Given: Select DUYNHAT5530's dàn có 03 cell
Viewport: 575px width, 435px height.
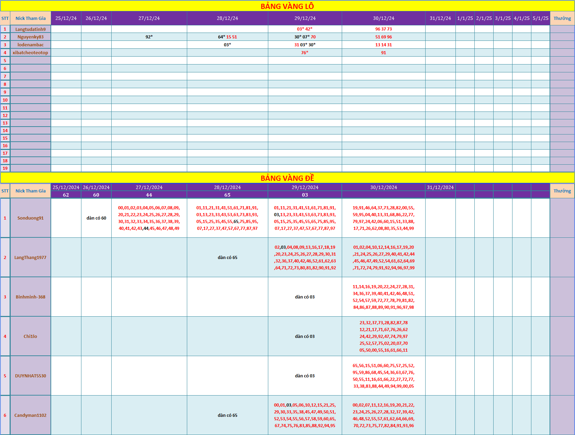Looking at the screenshot, I should [305, 376].
